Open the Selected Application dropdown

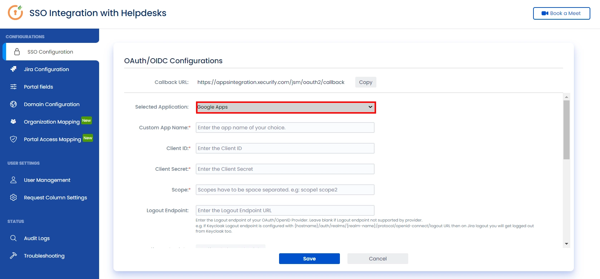pos(286,107)
